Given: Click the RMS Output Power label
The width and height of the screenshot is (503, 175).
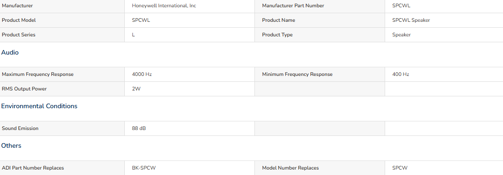Looking at the screenshot, I should [x=24, y=89].
